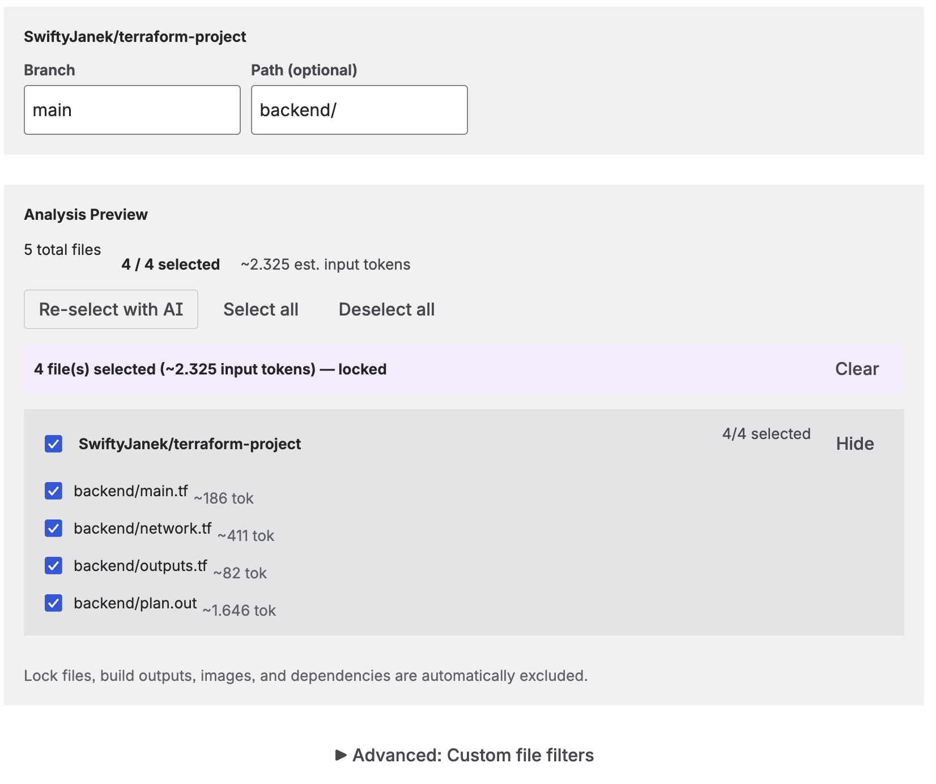Select the backend/plan.out file name
This screenshot has width=936, height=784.
(135, 603)
